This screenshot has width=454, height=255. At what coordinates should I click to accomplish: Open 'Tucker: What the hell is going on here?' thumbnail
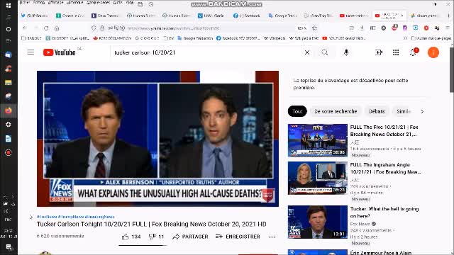[318, 222]
